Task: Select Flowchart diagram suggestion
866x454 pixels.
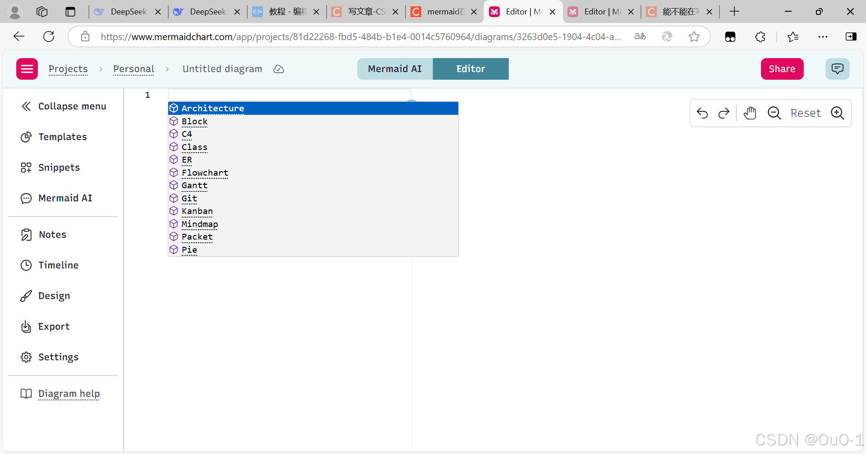Action: [313, 173]
